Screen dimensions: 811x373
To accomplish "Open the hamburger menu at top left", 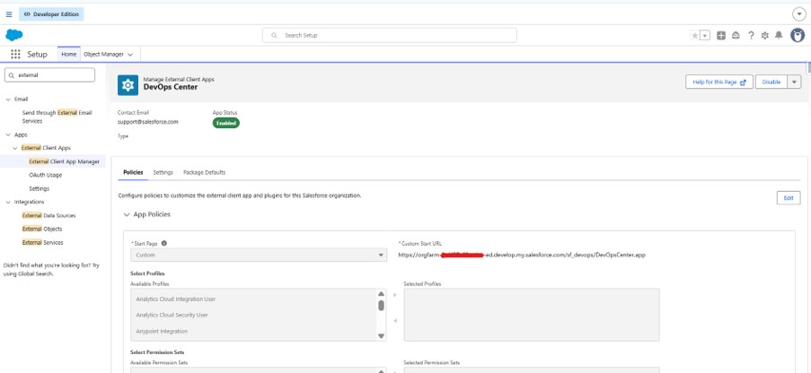I will pyautogui.click(x=9, y=14).
